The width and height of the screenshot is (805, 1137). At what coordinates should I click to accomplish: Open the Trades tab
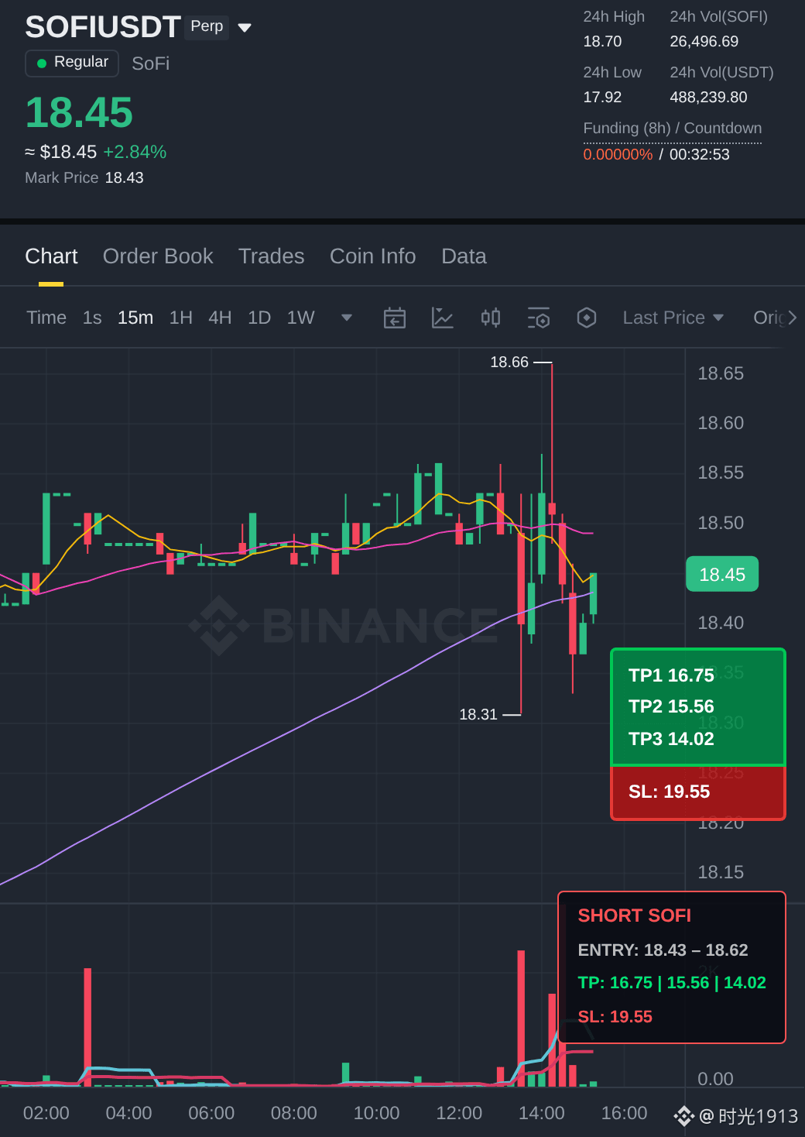pyautogui.click(x=271, y=256)
